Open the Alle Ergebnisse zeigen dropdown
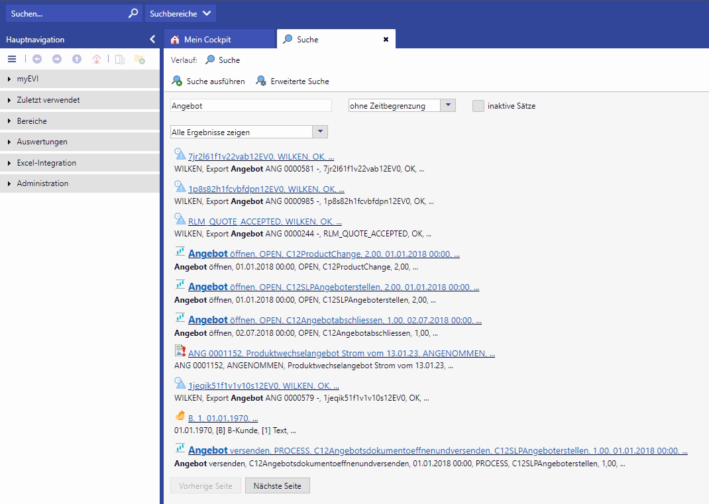 click(x=319, y=132)
